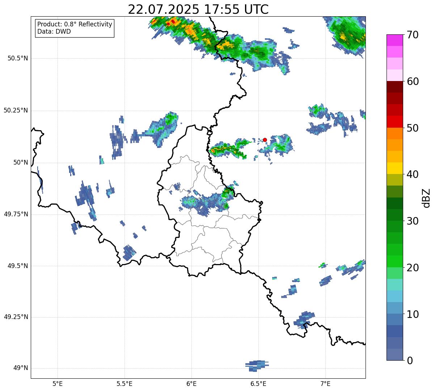Viewport: 435px width, 391px height.
Task: Click the "5.5°E" longitude label
Action: click(124, 383)
